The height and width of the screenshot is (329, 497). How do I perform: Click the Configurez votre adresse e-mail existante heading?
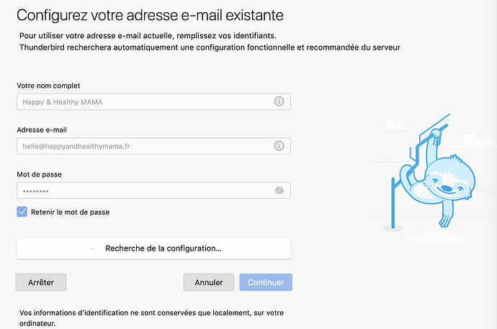(x=150, y=15)
